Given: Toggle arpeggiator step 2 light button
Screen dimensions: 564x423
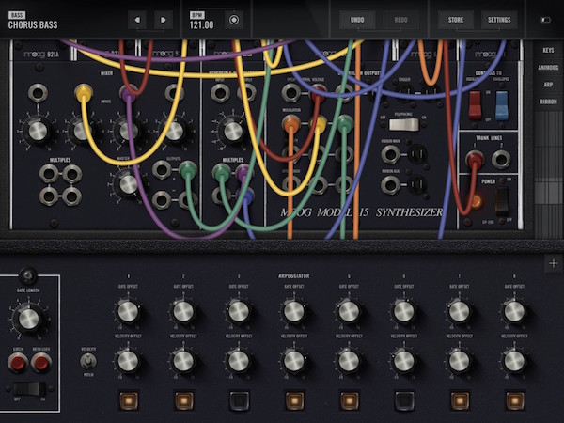Looking at the screenshot, I should 184,400.
